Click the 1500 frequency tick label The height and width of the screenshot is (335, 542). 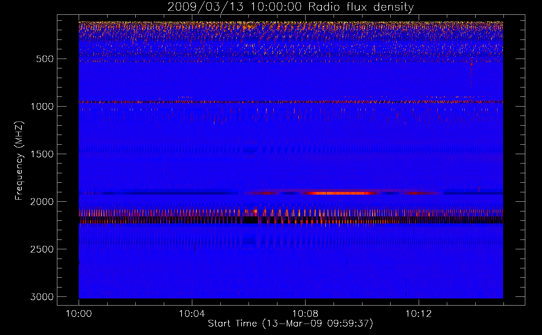coord(42,154)
